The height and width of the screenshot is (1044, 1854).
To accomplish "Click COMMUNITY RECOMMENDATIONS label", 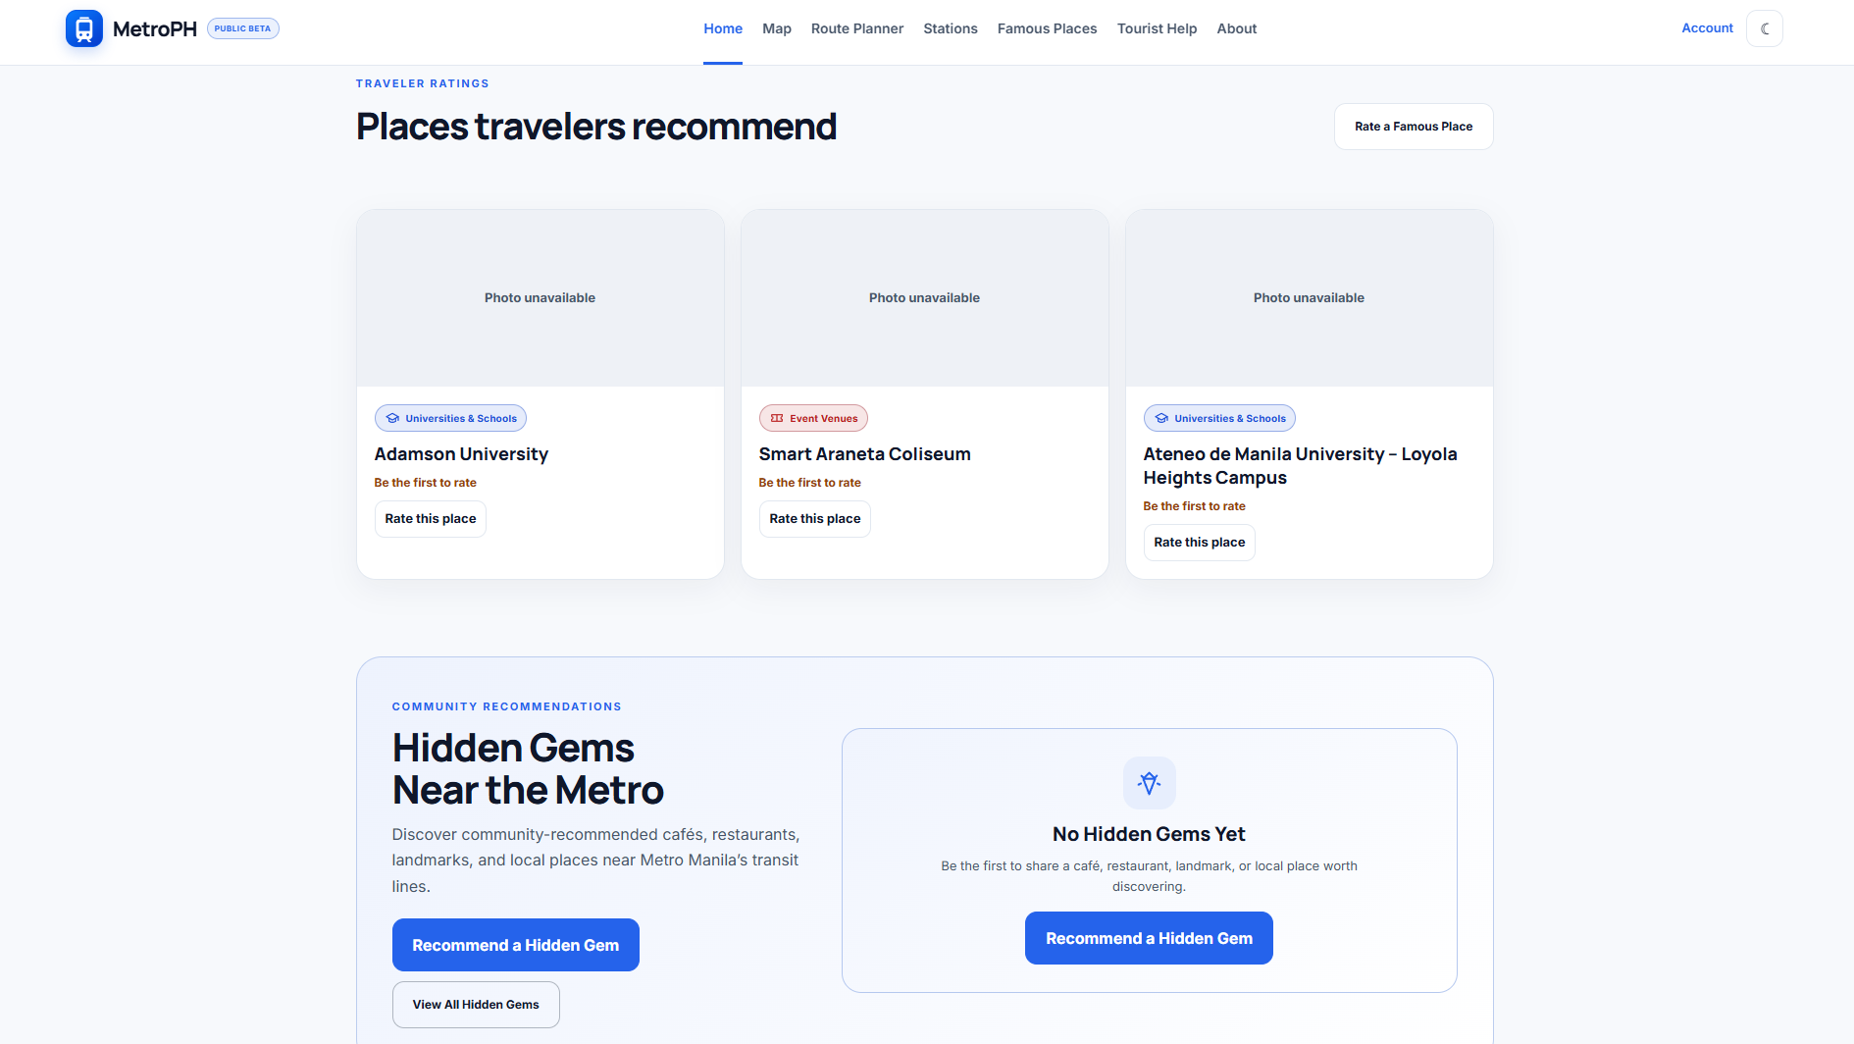I will click(507, 706).
